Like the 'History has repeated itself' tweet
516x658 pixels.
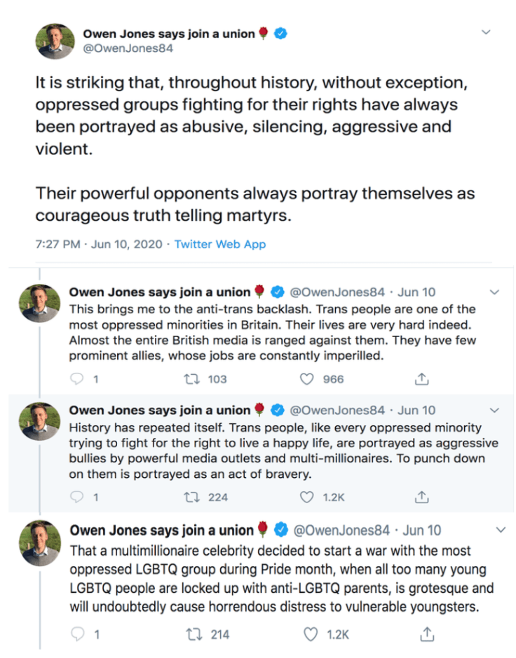pos(306,497)
